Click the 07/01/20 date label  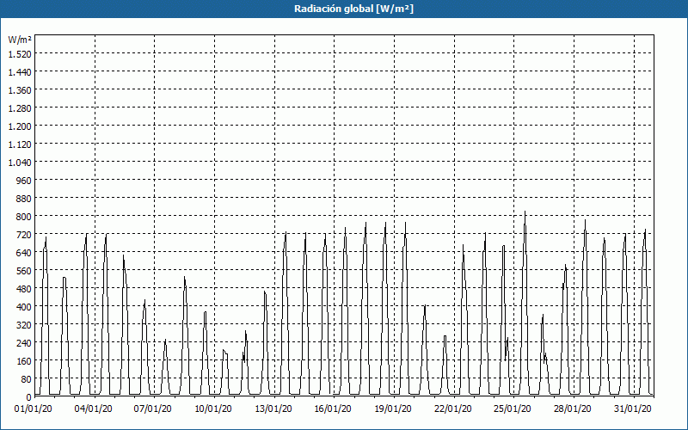[x=153, y=408]
